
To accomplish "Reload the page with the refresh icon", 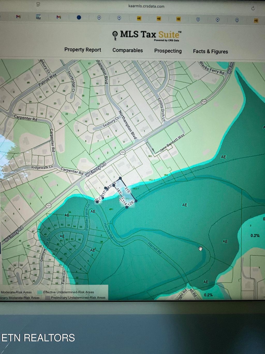I will [253, 8].
